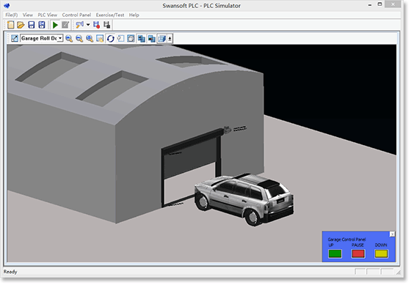
Task: Click the zoom in magnifier icon
Action: [x=69, y=39]
